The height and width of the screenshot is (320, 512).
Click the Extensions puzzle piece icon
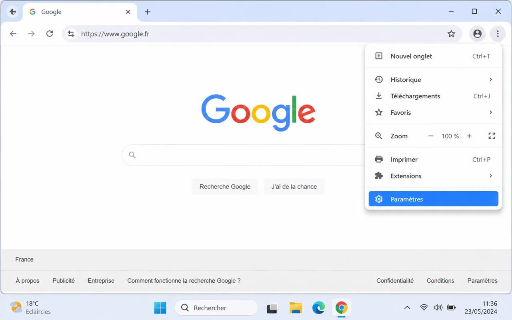(x=378, y=176)
